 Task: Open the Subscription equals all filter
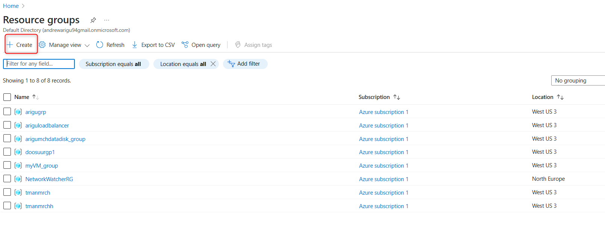(x=114, y=64)
